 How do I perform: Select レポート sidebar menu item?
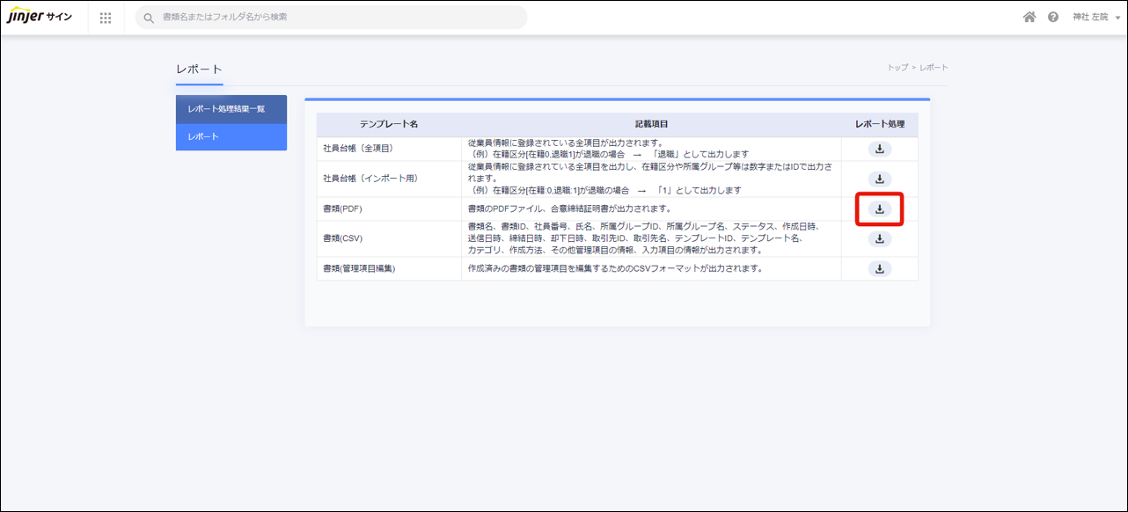click(x=231, y=136)
